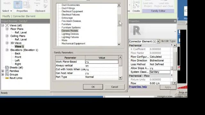Image resolution: width=205 pixels, height=115 pixels.
Task: Select the Front elevation view
Action: pos(18,57)
